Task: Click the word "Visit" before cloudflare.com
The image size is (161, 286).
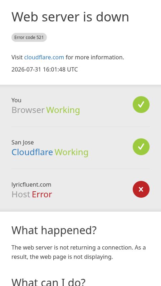Action: (x=17, y=57)
